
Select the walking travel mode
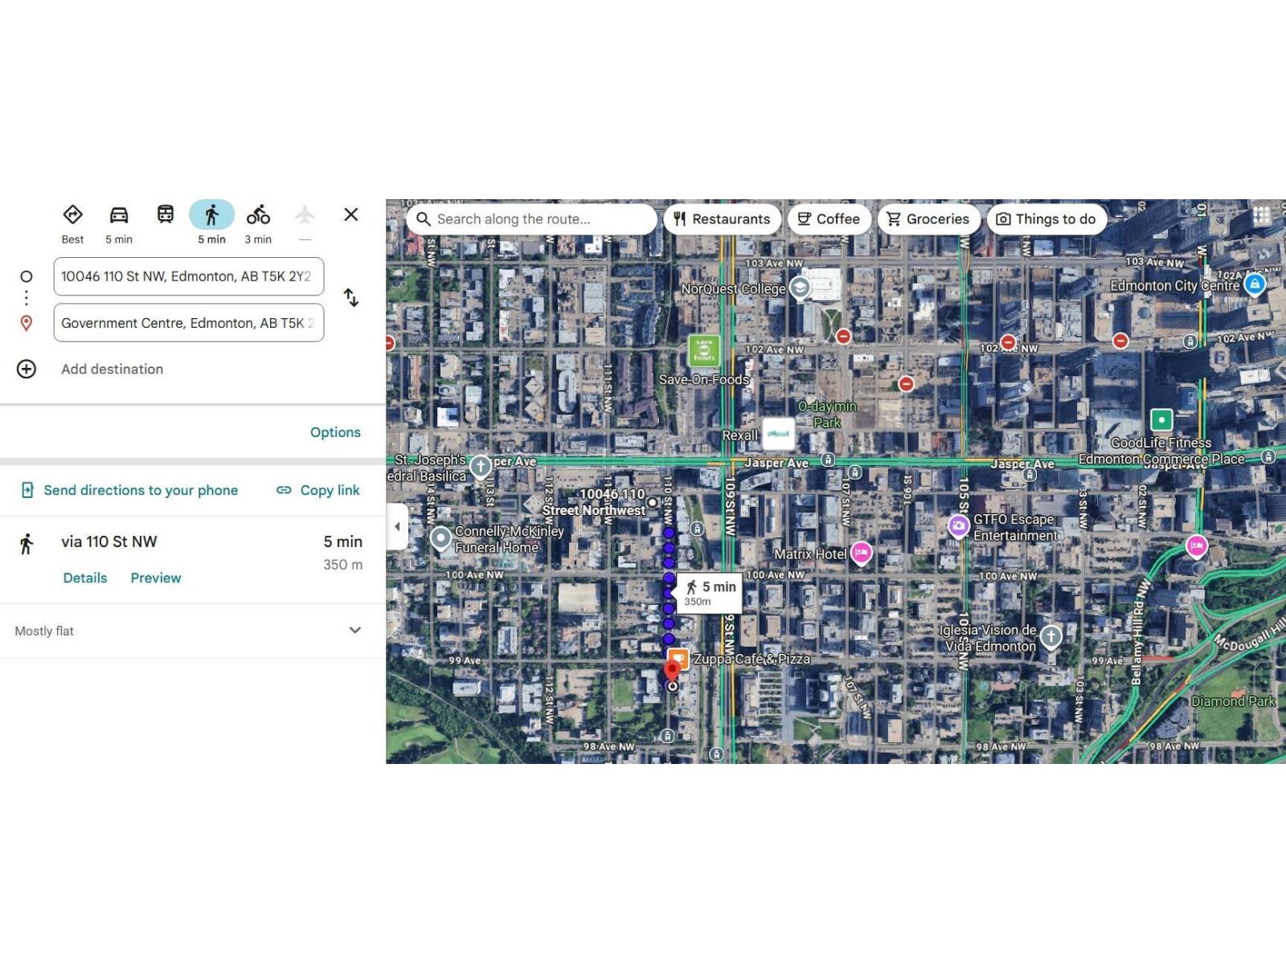point(211,215)
